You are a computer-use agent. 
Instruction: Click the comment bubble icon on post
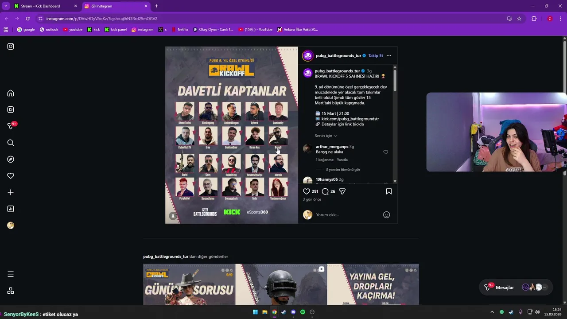[x=325, y=191]
